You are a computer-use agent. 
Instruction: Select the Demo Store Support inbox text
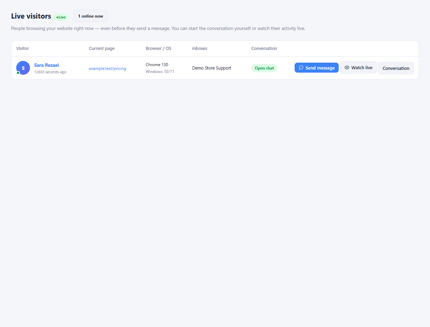click(x=212, y=68)
